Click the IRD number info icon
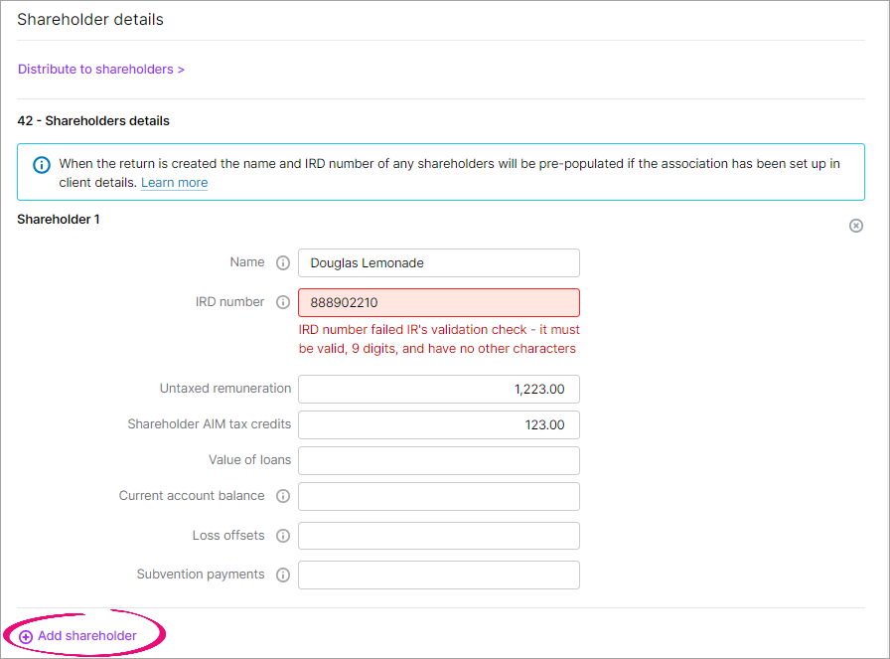The width and height of the screenshot is (890, 659). [283, 302]
